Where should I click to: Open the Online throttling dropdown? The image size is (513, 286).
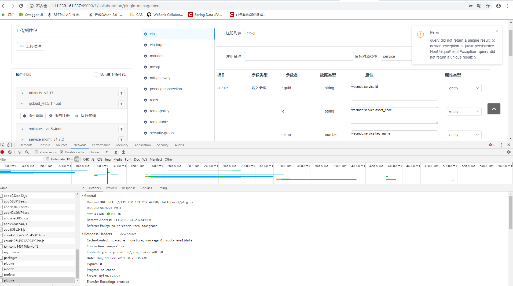(x=98, y=152)
